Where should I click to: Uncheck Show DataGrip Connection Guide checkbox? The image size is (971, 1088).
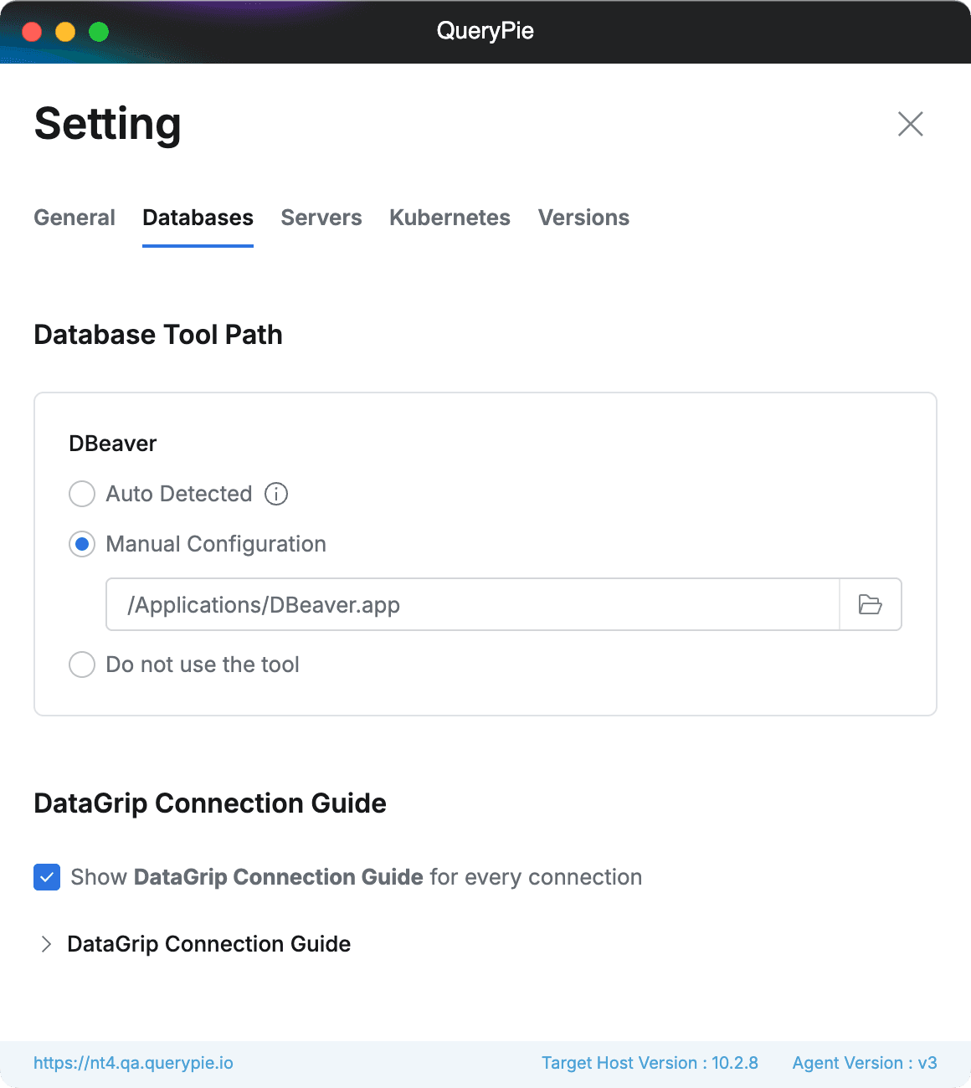pyautogui.click(x=47, y=877)
